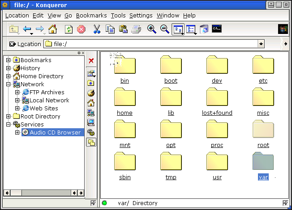This screenshot has width=292, height=210.
Task: Open terminal emulator toolbar icon
Action: [217, 29]
